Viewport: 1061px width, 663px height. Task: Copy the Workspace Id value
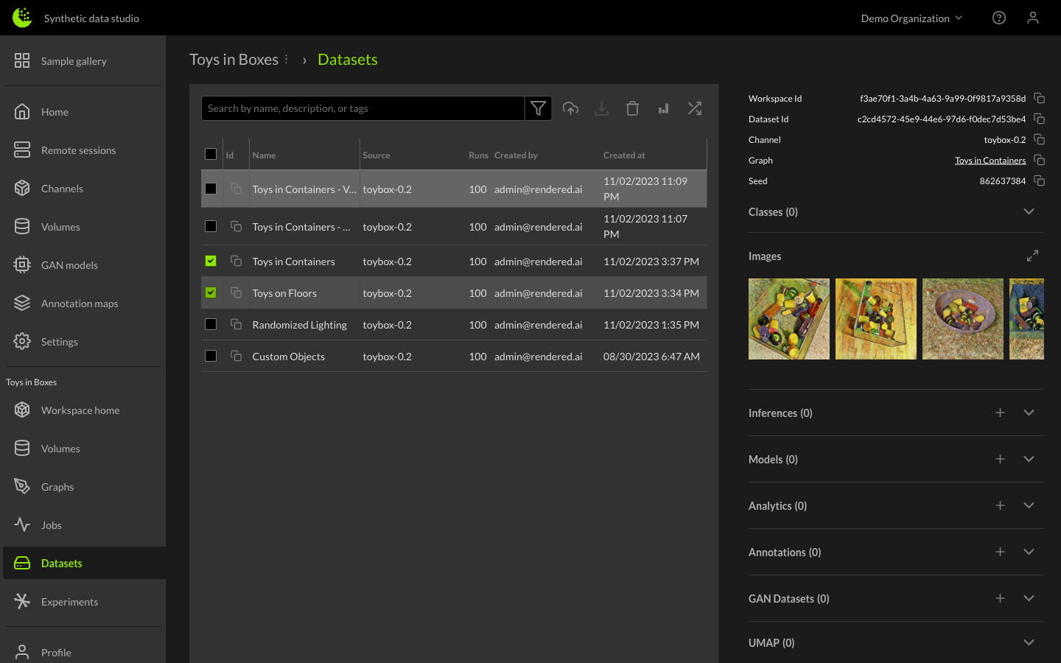(1039, 98)
